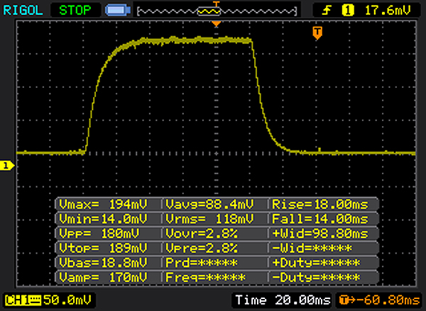Click the green STOP status indicator
This screenshot has height=311, width=426.
75,11
